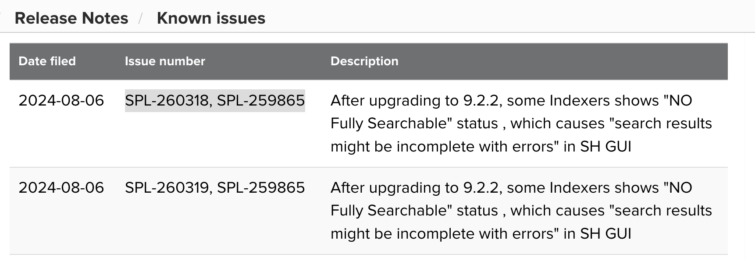The image size is (755, 261).
Task: Click SPL-259865 in the first row
Action: 261,101
